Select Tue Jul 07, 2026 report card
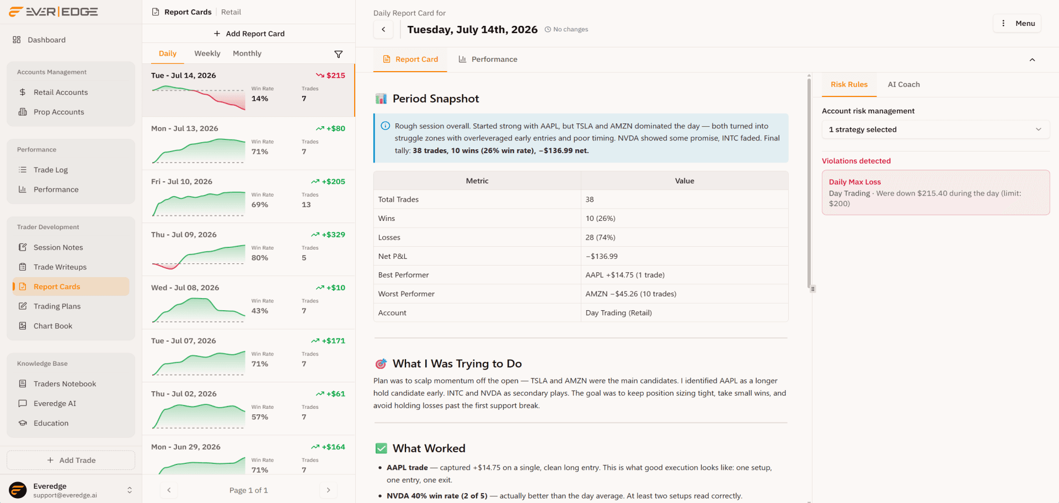 pos(248,356)
